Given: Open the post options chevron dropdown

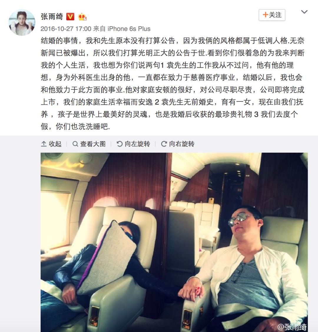Looking at the screenshot, I should [x=304, y=12].
